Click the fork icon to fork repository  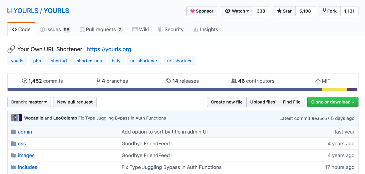[324, 11]
